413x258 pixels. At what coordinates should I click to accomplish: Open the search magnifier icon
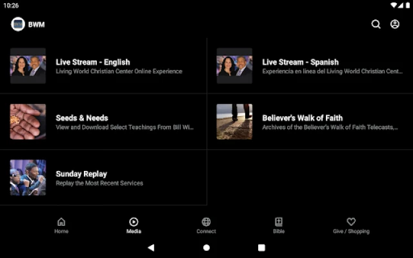pyautogui.click(x=376, y=25)
